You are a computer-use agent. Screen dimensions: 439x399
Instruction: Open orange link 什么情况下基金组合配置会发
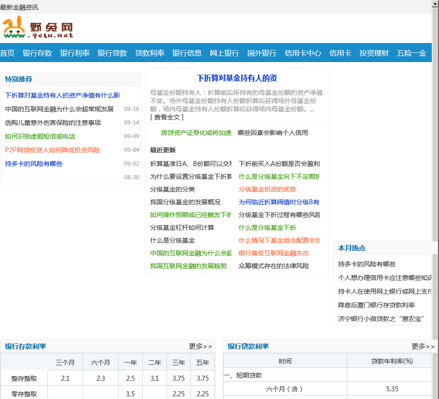point(279,240)
